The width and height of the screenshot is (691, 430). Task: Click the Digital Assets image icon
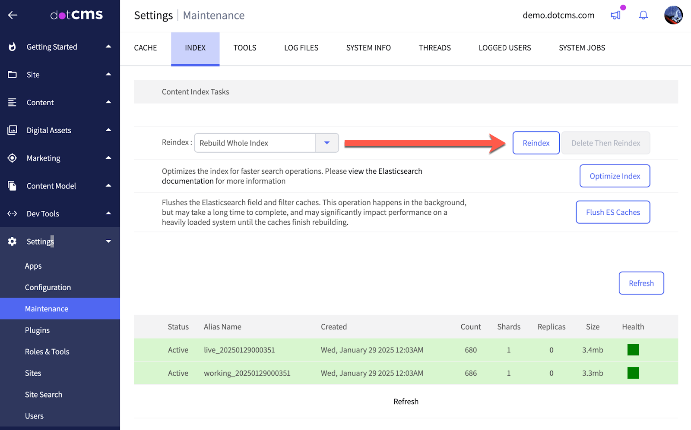(x=13, y=130)
